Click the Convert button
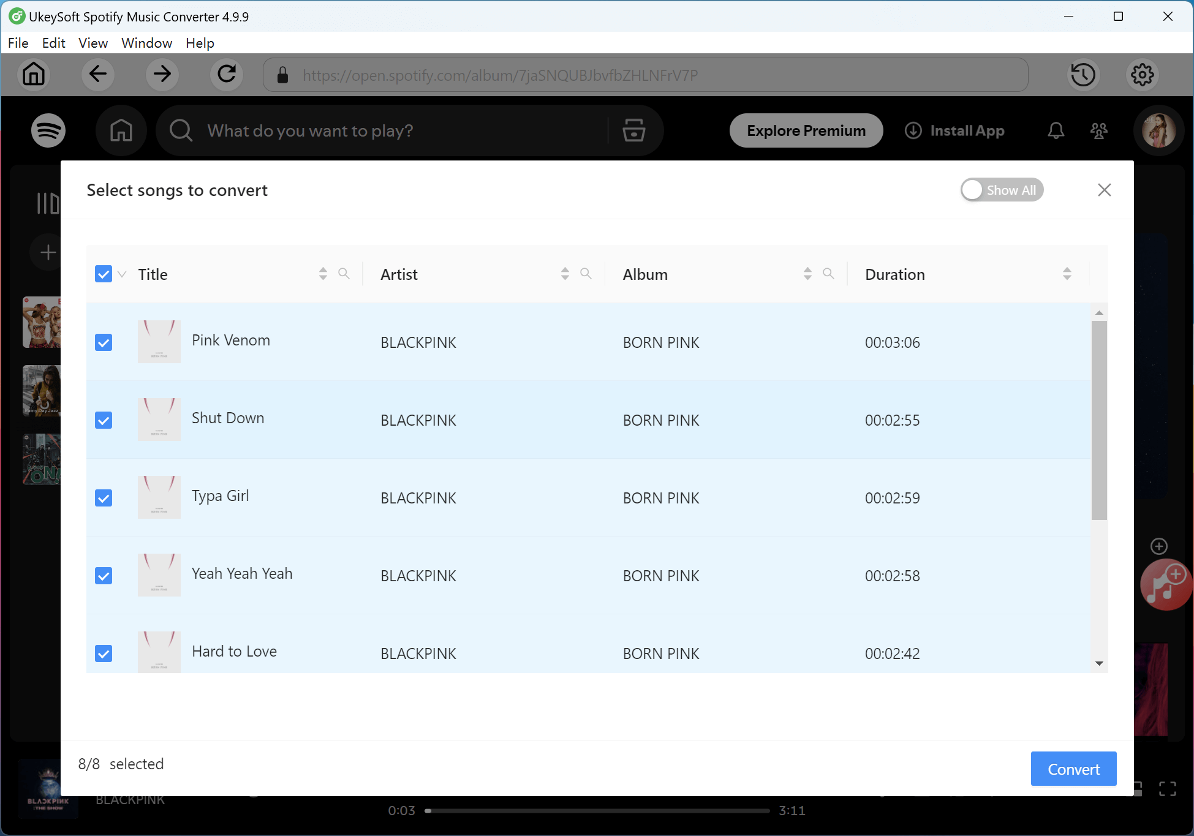Screen dimensions: 1194x836 (1073, 769)
